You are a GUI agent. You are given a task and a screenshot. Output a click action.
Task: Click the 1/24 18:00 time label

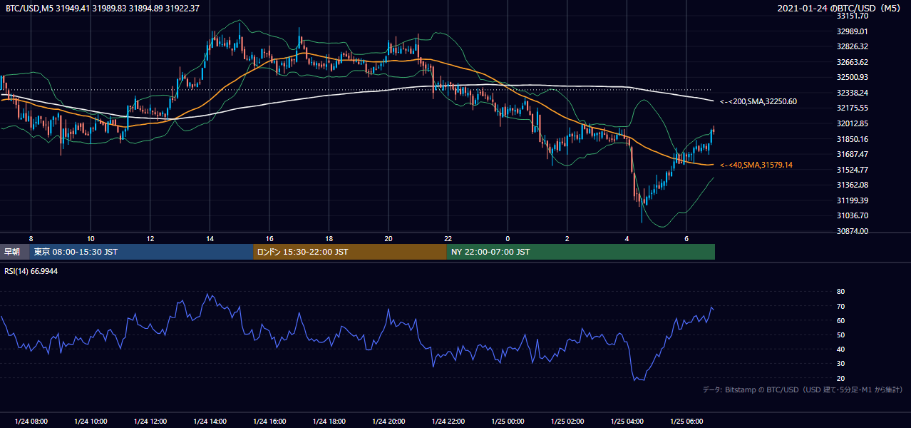click(329, 422)
